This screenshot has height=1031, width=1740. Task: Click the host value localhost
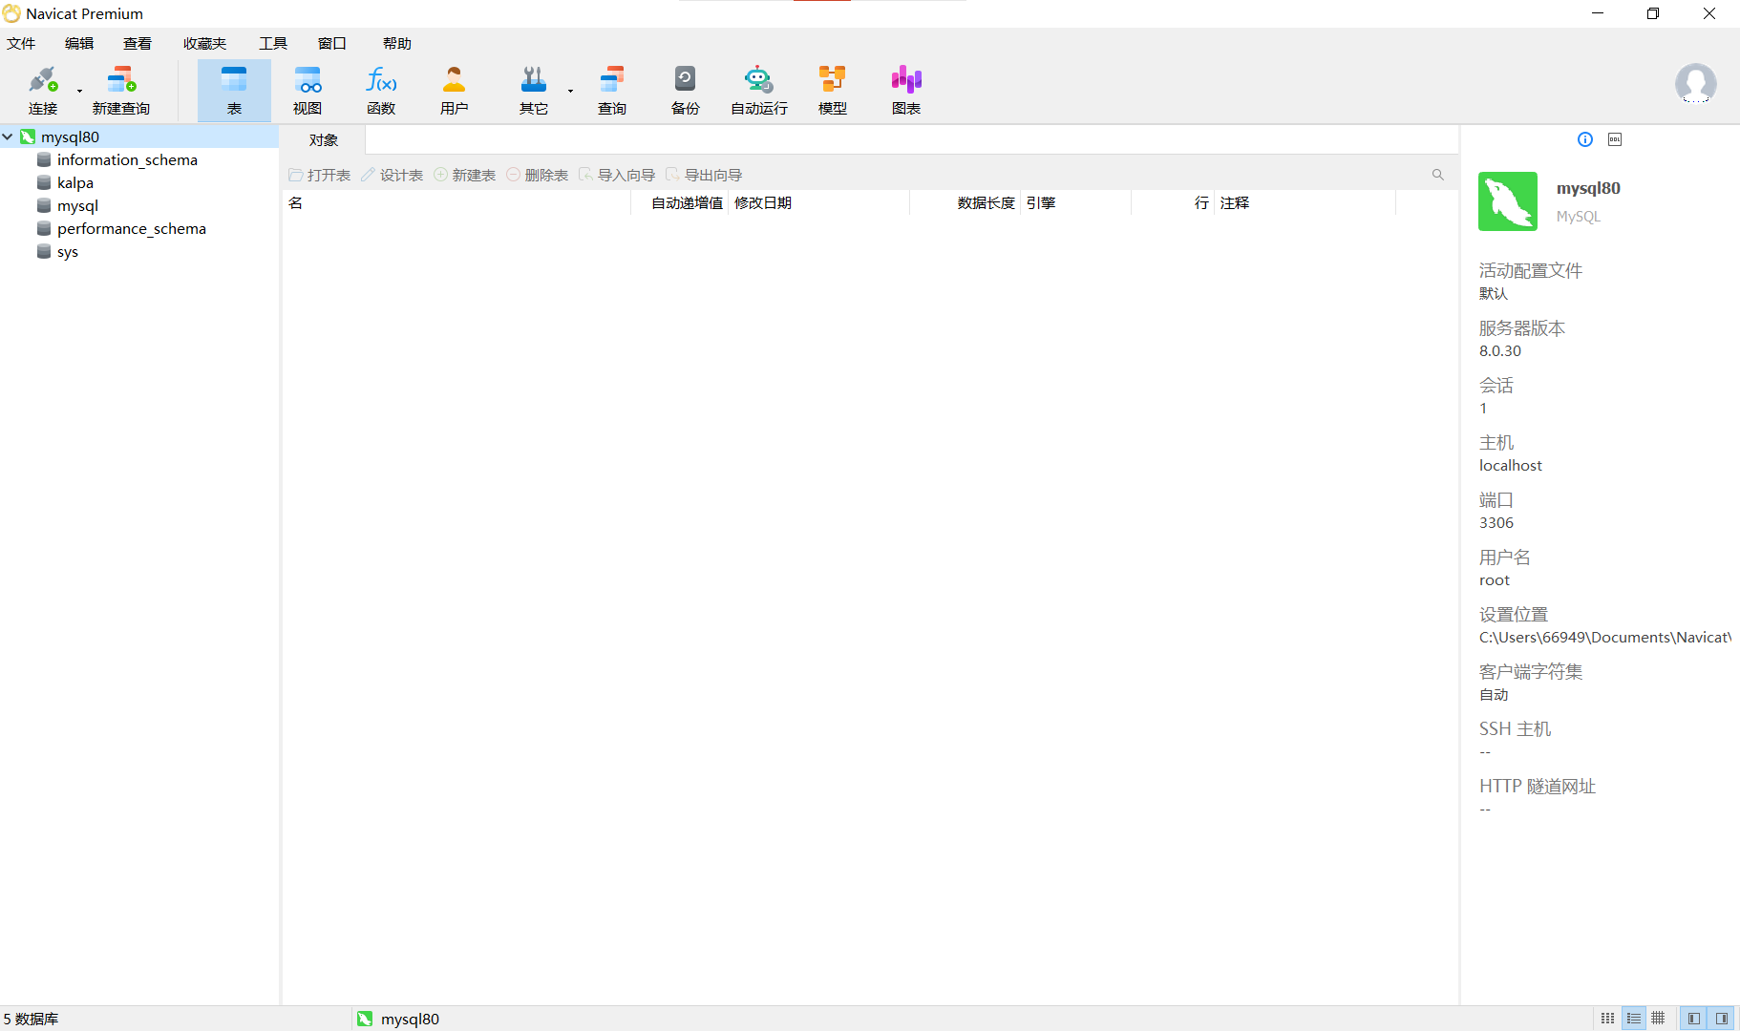[x=1511, y=465]
